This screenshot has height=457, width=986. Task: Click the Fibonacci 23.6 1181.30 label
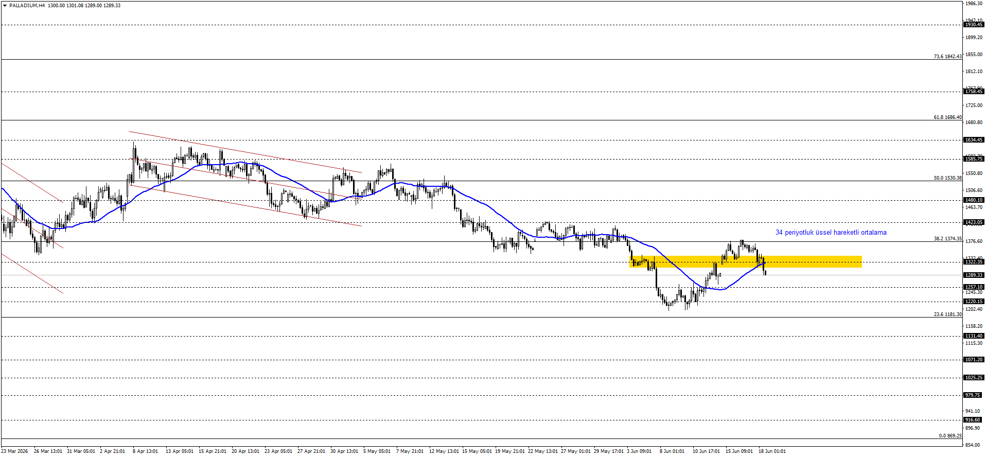(947, 314)
